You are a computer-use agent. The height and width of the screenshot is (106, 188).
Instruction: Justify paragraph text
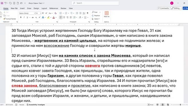[71, 17]
